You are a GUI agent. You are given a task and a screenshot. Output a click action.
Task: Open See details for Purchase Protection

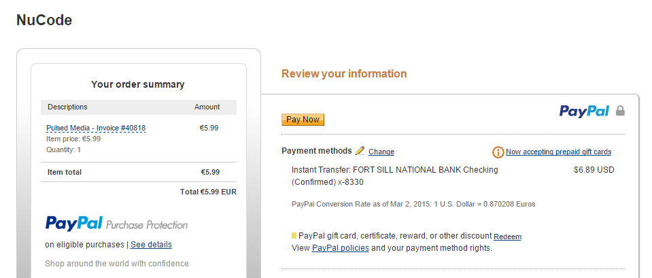(151, 244)
